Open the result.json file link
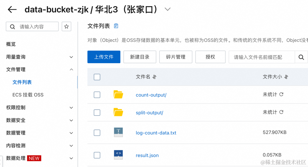This screenshot has width=308, height=167. click(x=147, y=155)
